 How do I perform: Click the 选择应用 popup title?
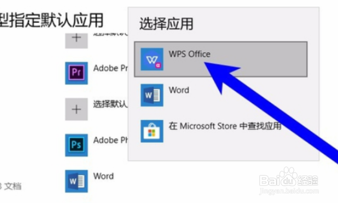click(166, 24)
